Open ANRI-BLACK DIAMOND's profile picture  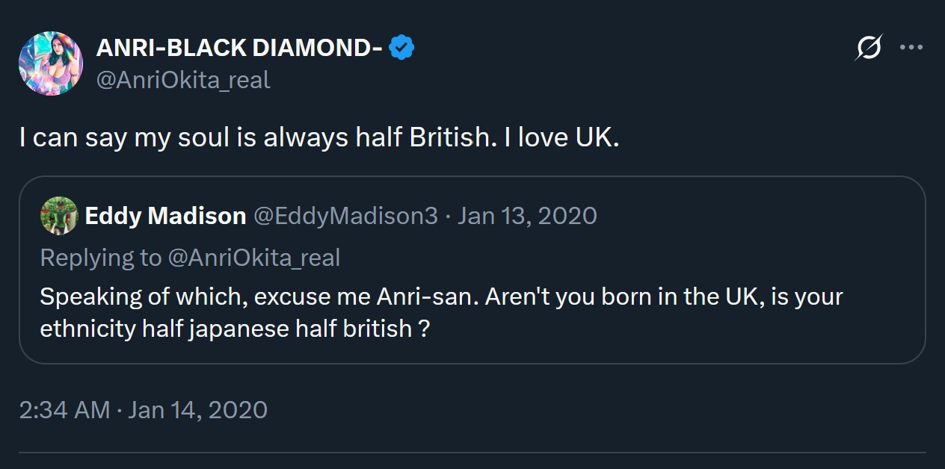click(x=50, y=63)
